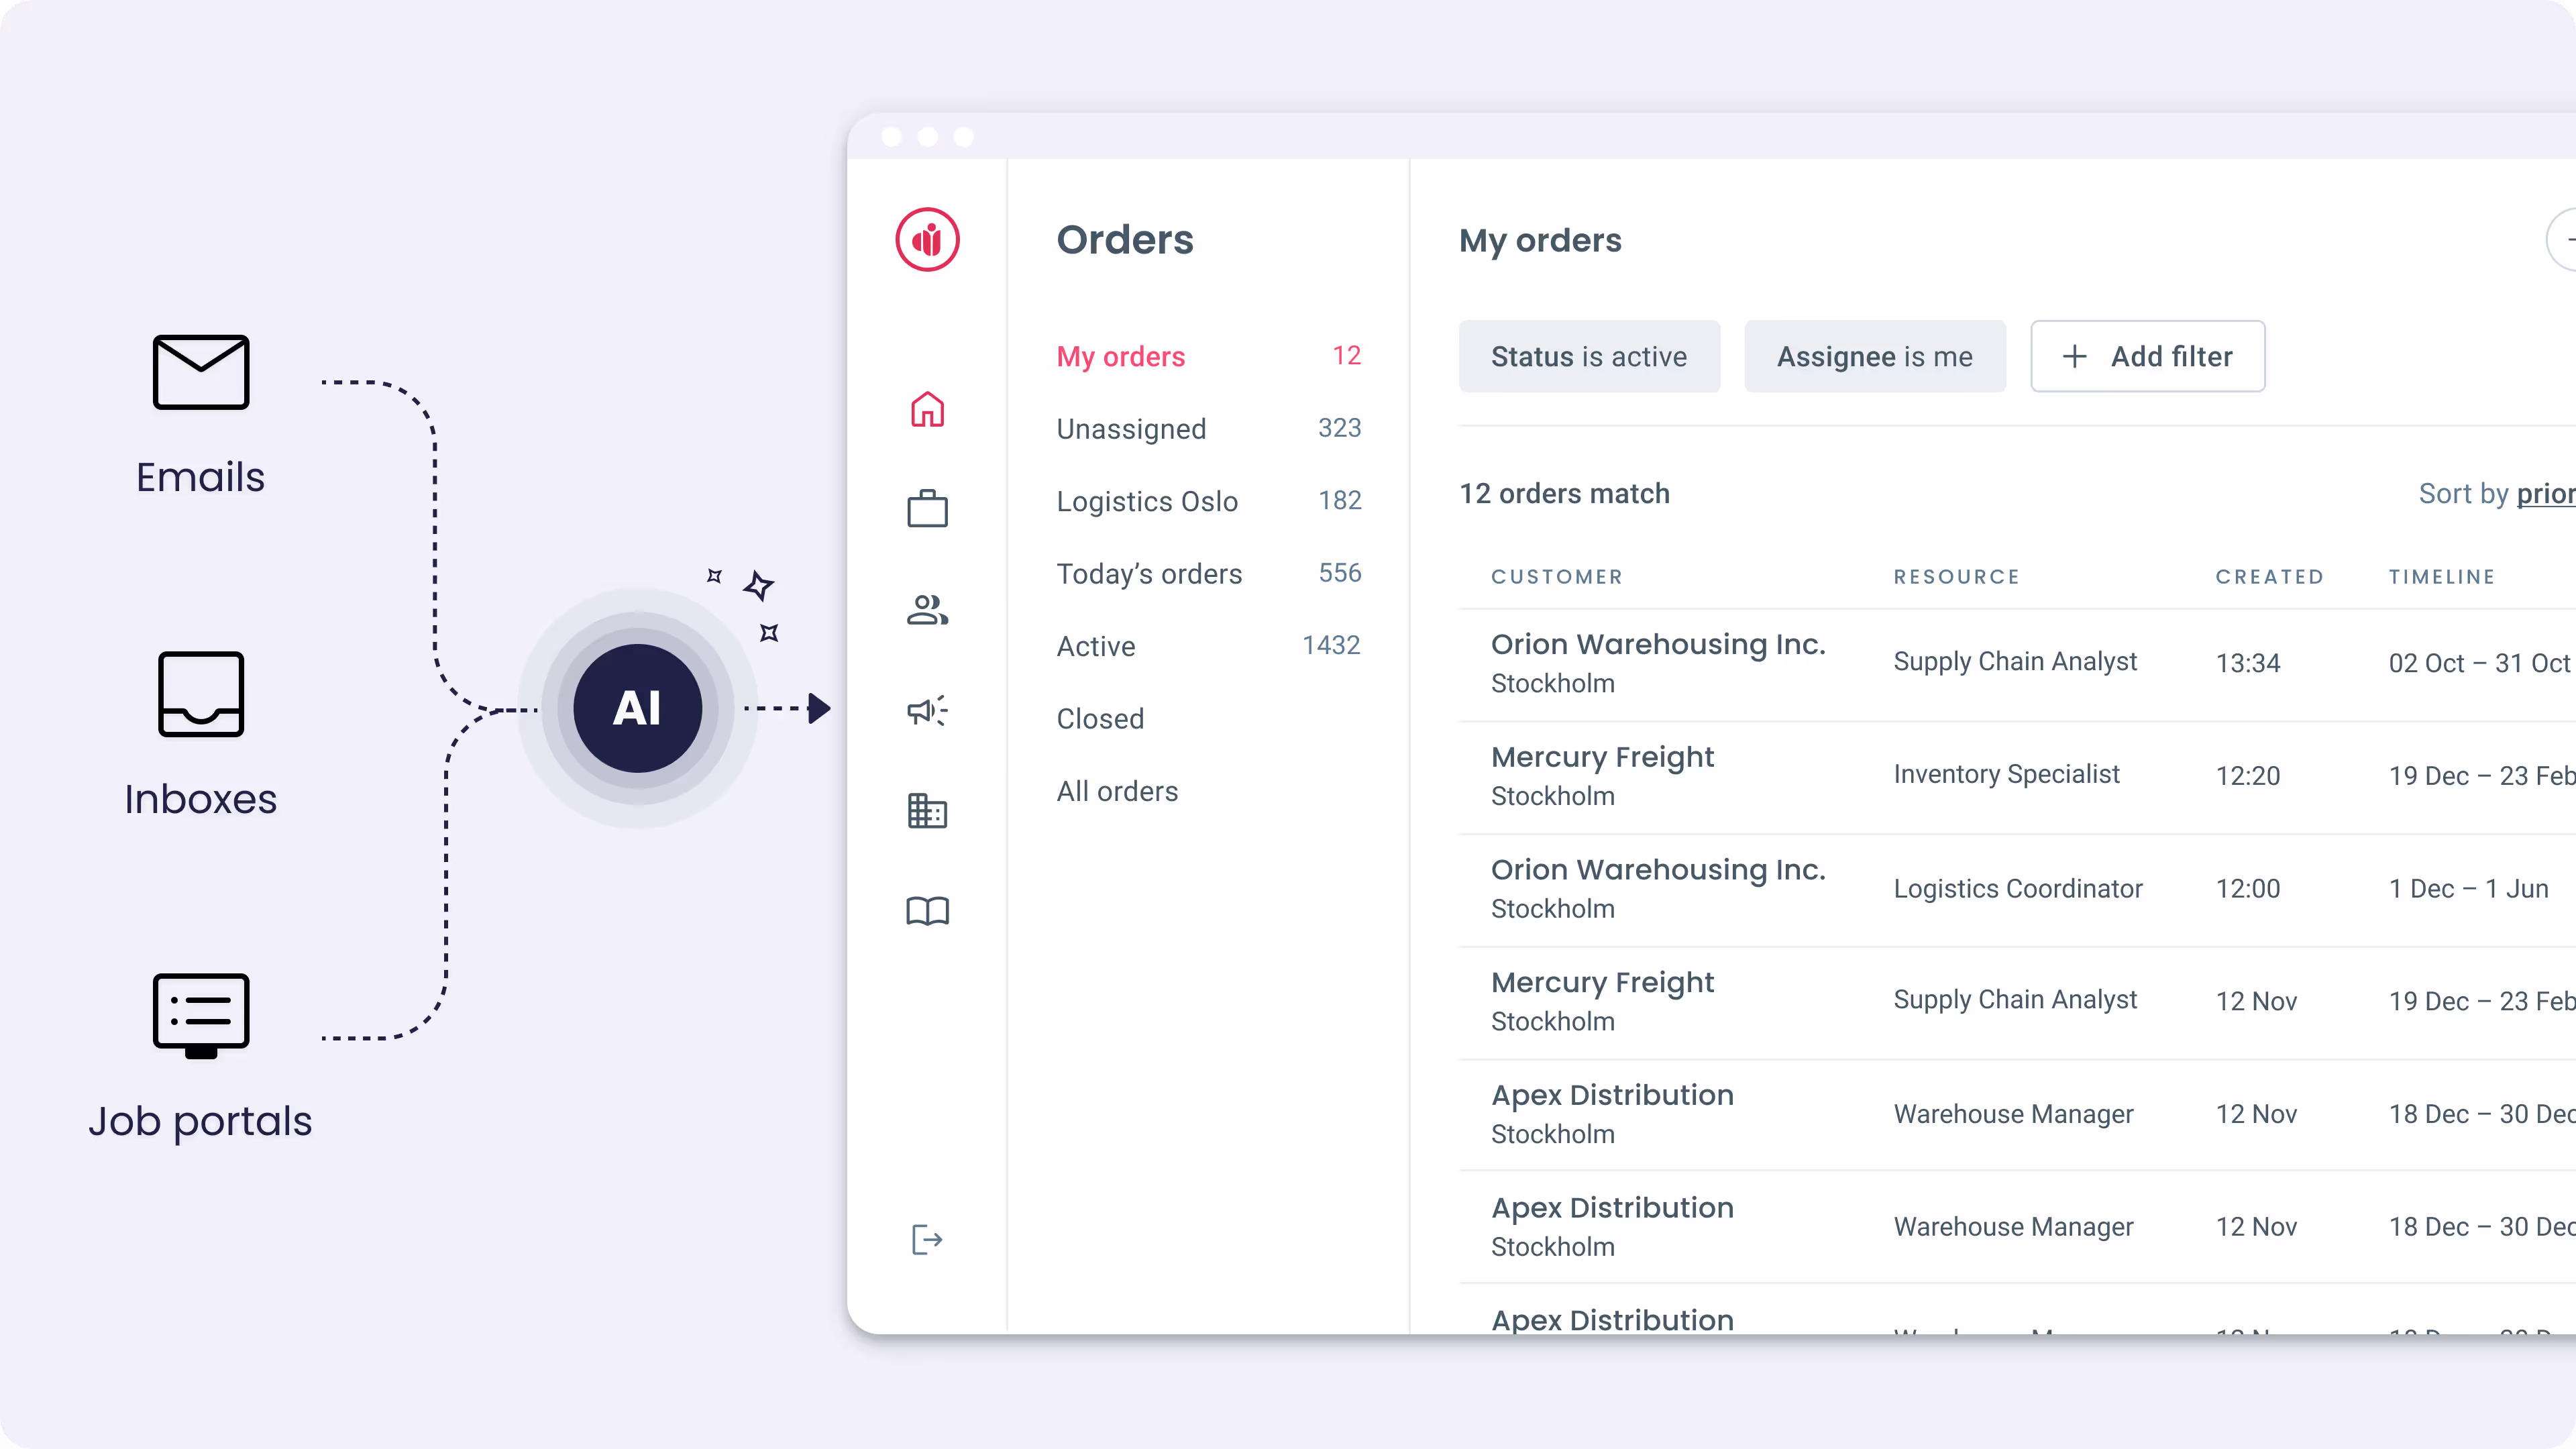The image size is (2576, 1449).
Task: Open the 'Logistics Oslo' orders link
Action: pos(1147,501)
